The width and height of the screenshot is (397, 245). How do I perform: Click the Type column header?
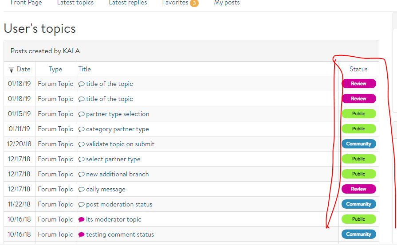55,69
